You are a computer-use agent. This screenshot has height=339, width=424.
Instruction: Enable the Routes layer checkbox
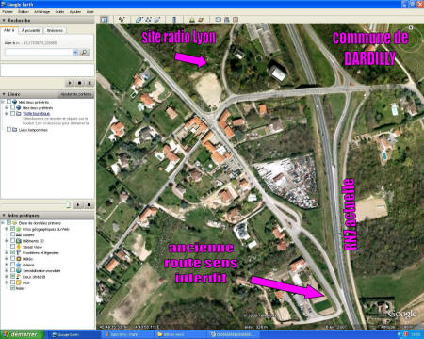pyautogui.click(x=13, y=234)
